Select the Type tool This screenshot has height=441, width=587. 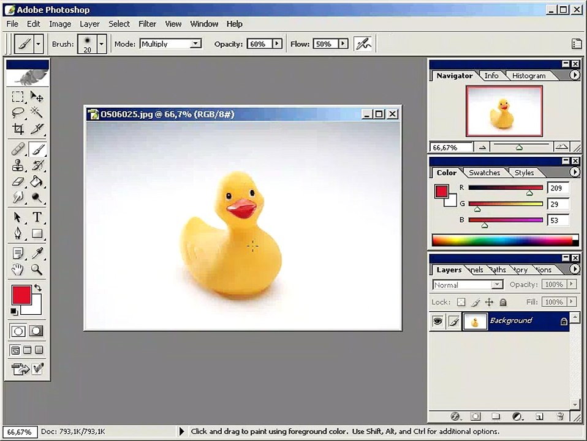coord(37,217)
